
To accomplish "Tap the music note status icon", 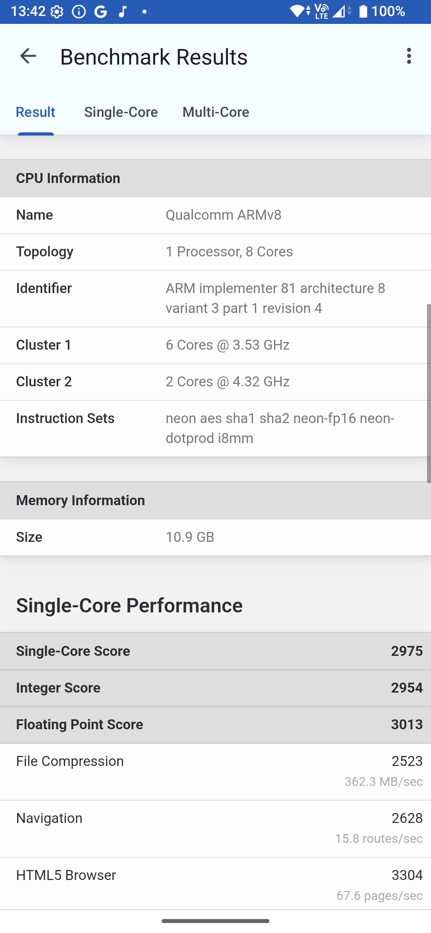I will coord(123,12).
